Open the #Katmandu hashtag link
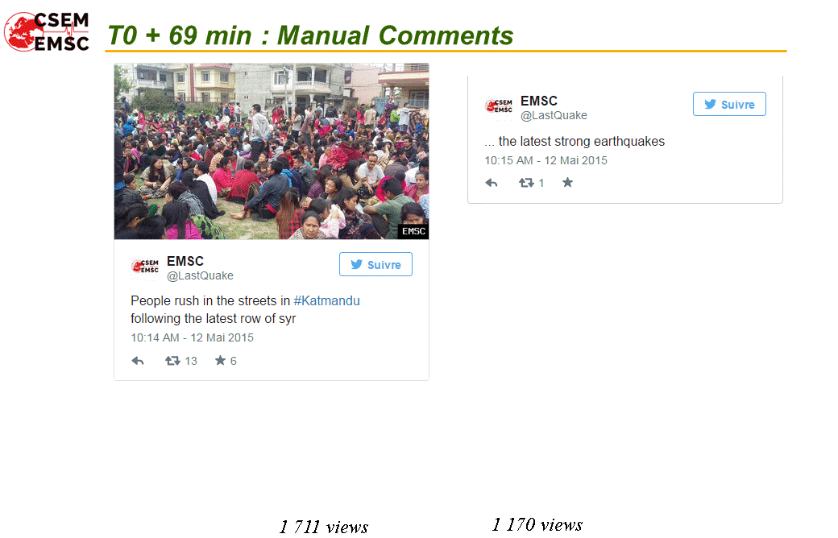838x538 pixels. [x=326, y=300]
